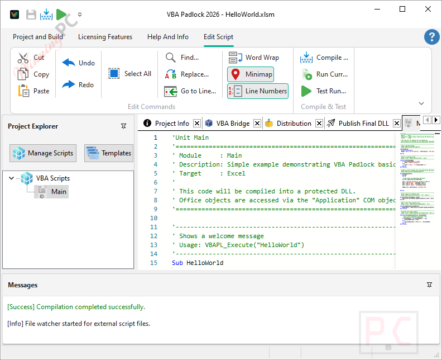Screen dimensions: 442x360
Task: Close the Publish Final DLL tab
Action: tap(397, 124)
